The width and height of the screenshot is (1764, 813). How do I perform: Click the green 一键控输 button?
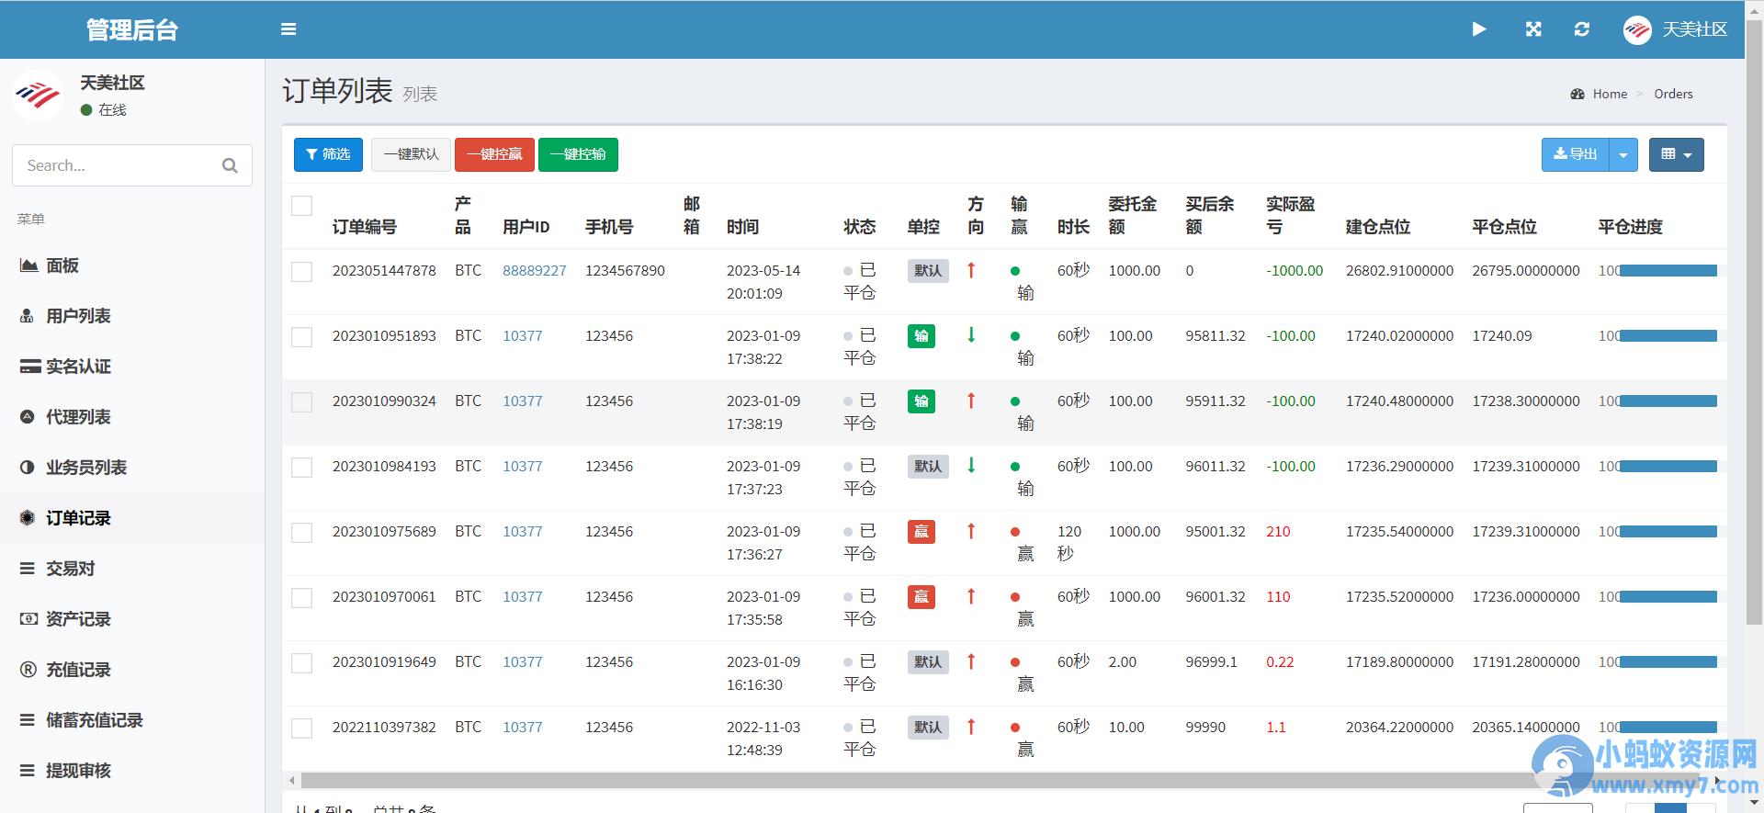click(578, 154)
